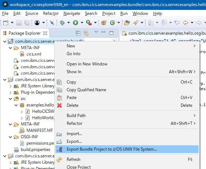Open the dropdown arrow next to Run
Screen dimensions: 206x169
[x=82, y=23]
